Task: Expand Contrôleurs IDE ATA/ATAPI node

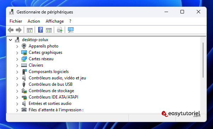Action: pos(17,97)
